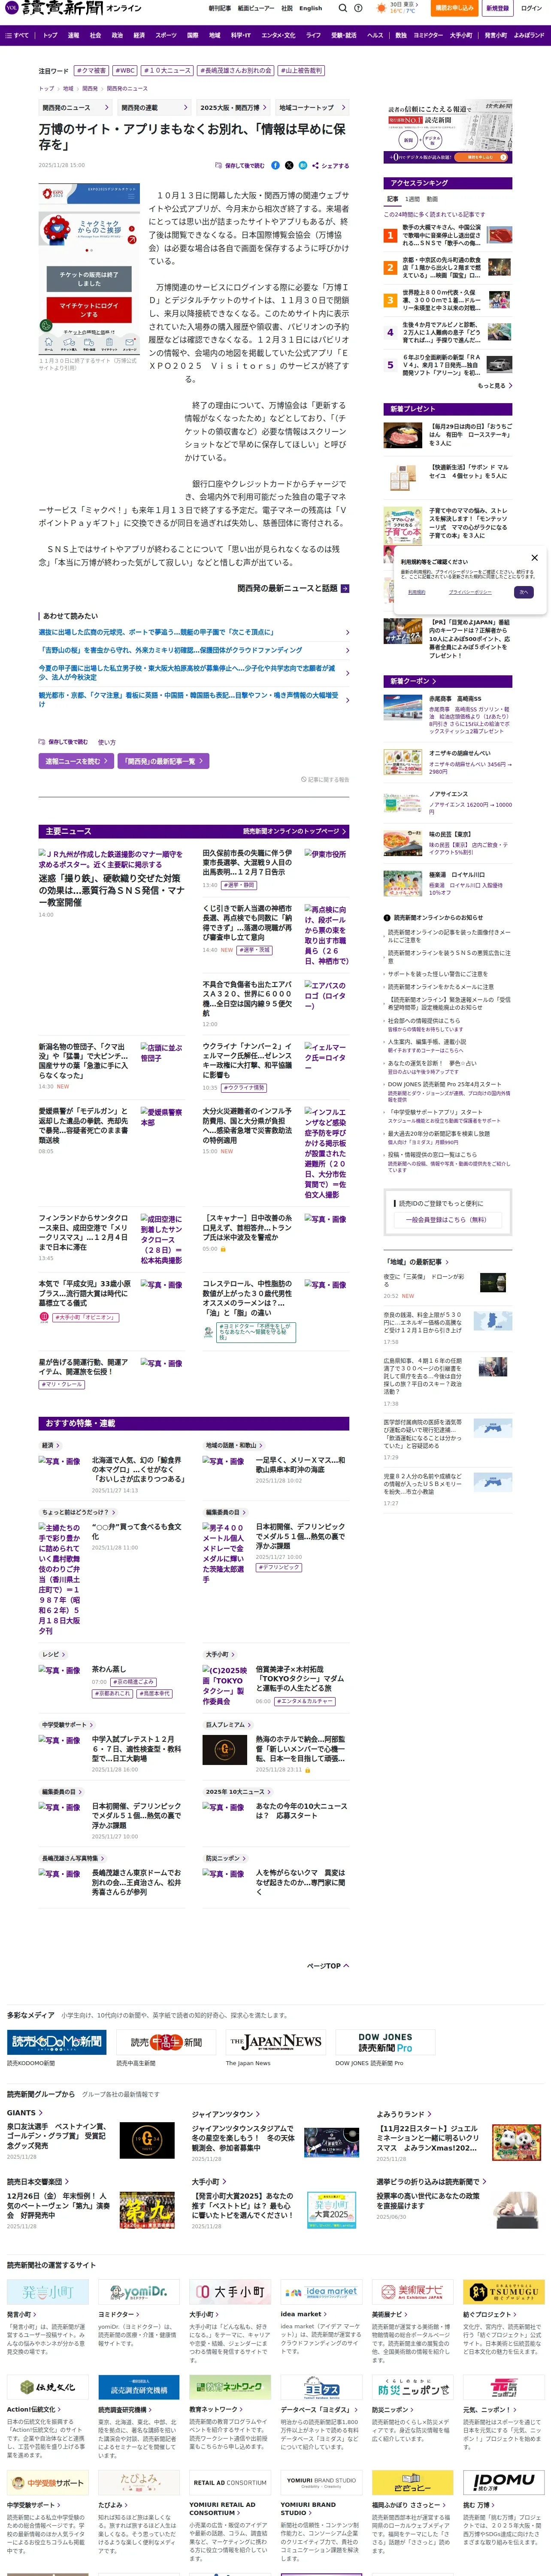The width and height of the screenshot is (551, 2576).
Task: Select 科学・IT in the navigation bar
Action: pos(241,35)
